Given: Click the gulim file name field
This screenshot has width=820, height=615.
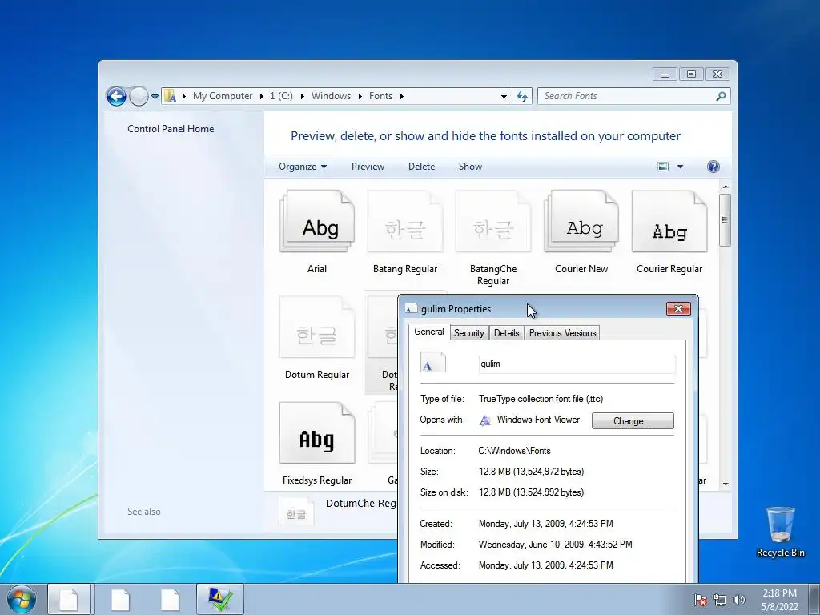Looking at the screenshot, I should pos(577,364).
